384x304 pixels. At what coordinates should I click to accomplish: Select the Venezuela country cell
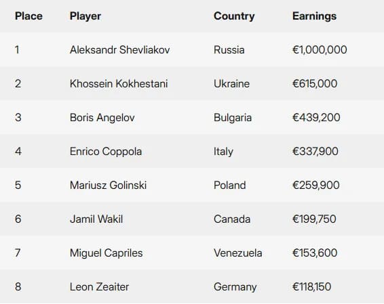[x=238, y=253]
